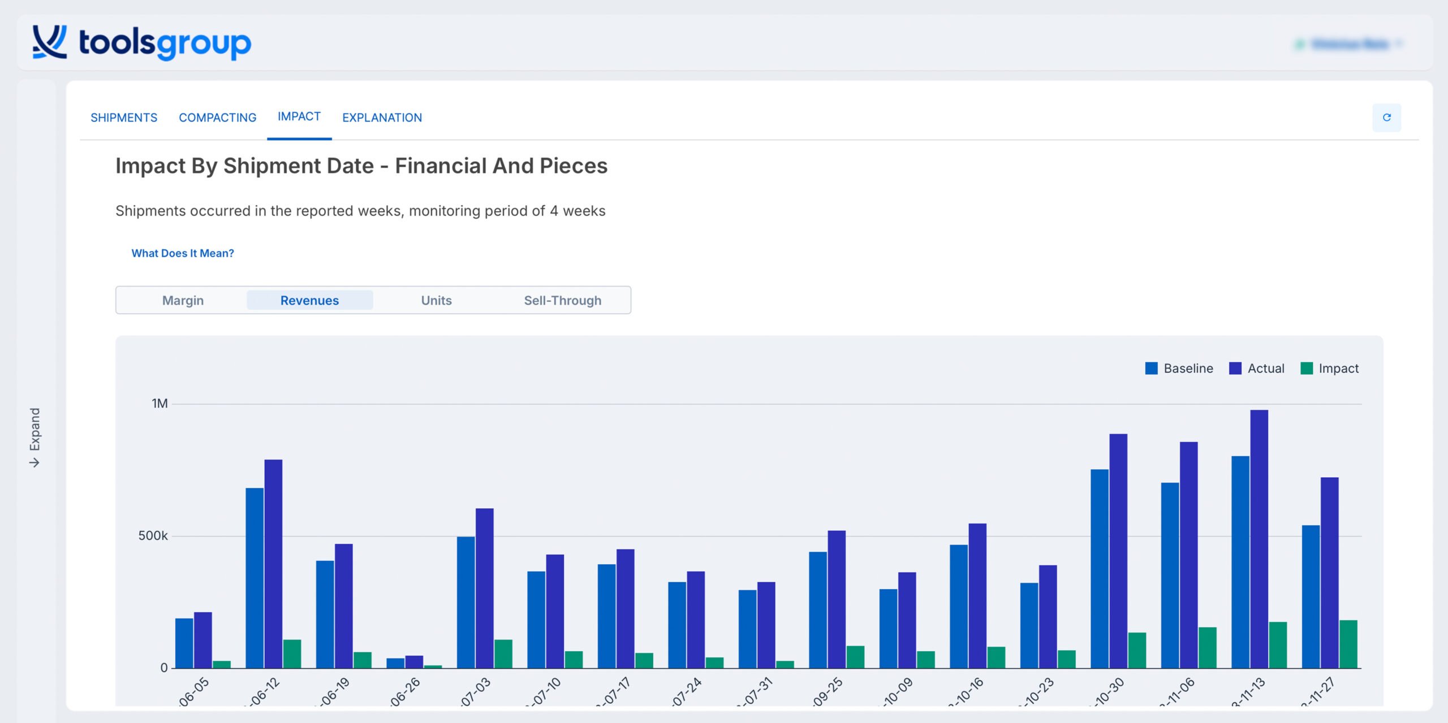Click the refresh icon button
1448x723 pixels.
pos(1386,118)
